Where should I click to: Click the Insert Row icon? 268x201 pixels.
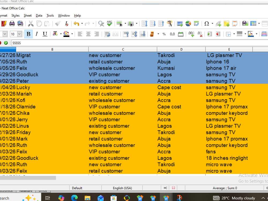[x=120, y=24]
